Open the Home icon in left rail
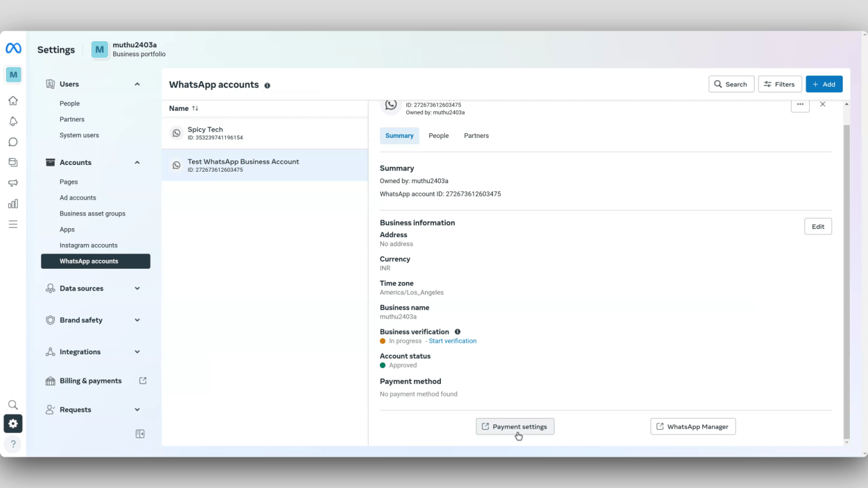 tap(13, 101)
